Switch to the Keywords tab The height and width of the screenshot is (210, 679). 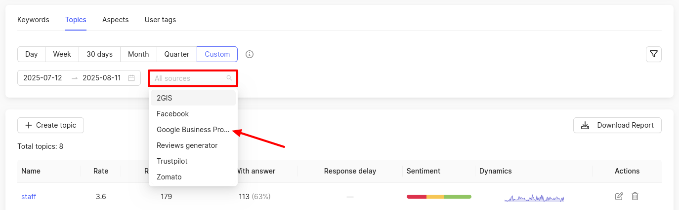click(x=33, y=20)
